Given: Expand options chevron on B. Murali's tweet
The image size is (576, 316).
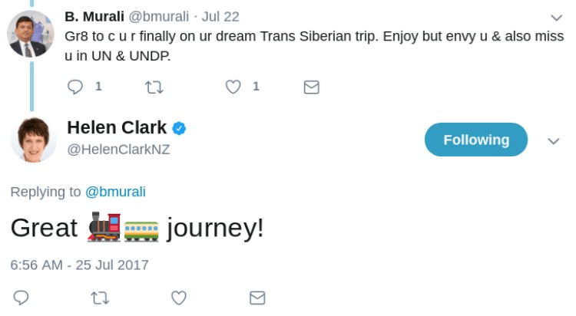Looking at the screenshot, I should tap(557, 17).
